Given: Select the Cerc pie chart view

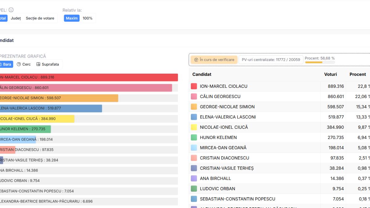Looking at the screenshot, I should tap(24, 64).
